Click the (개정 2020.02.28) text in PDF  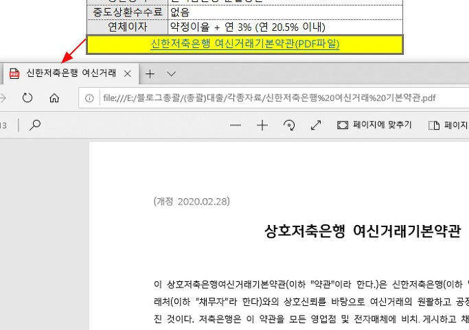pos(192,202)
